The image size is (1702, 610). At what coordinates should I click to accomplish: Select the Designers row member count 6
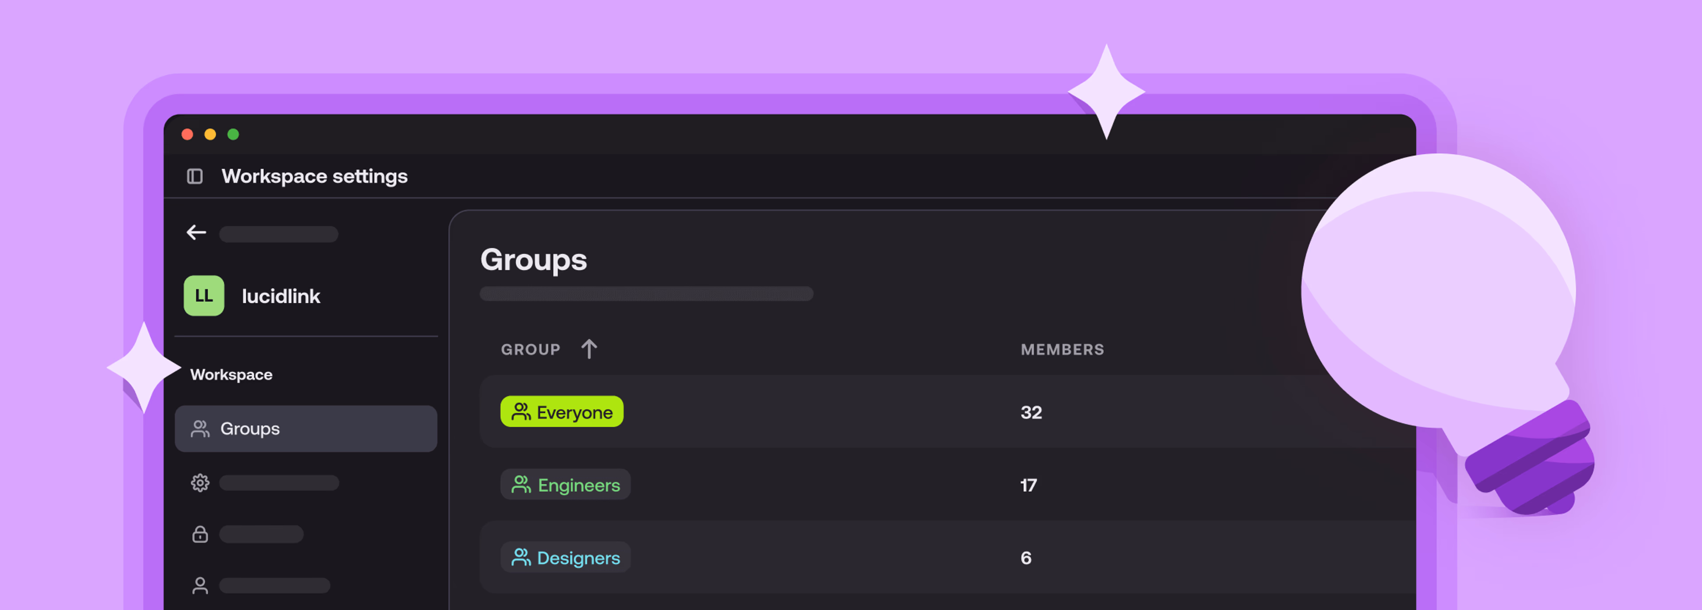pos(1026,558)
